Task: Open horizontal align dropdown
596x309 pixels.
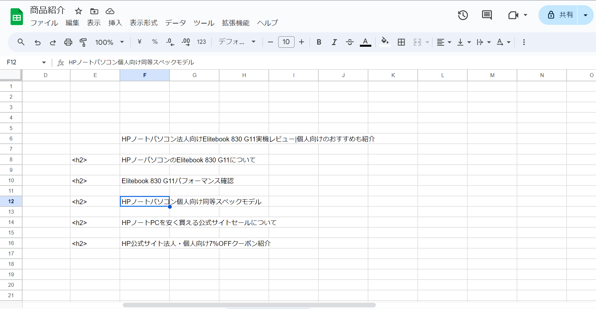Action: tap(444, 42)
